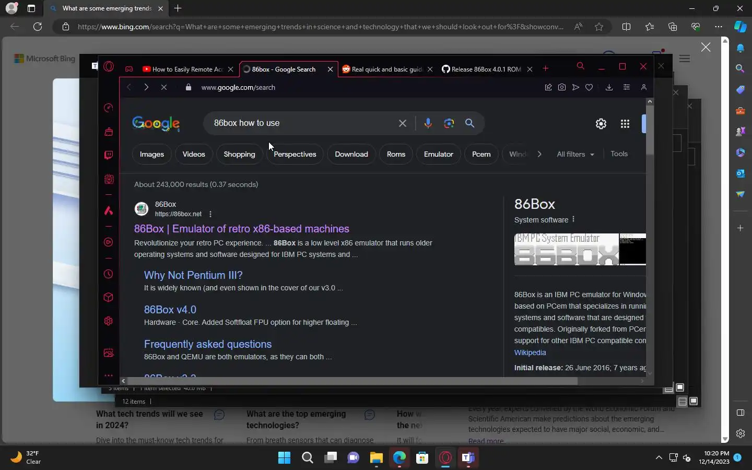Open the Google apps grid
Image resolution: width=752 pixels, height=470 pixels.
(625, 124)
